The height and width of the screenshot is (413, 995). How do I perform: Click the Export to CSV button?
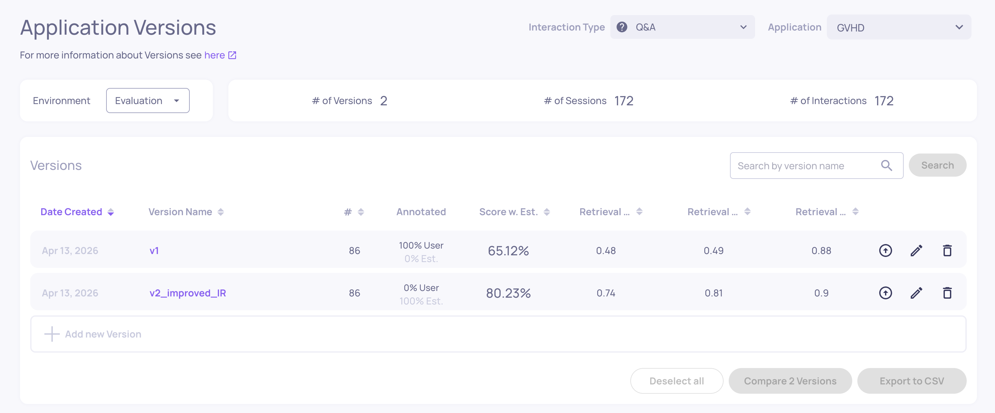pyautogui.click(x=912, y=381)
